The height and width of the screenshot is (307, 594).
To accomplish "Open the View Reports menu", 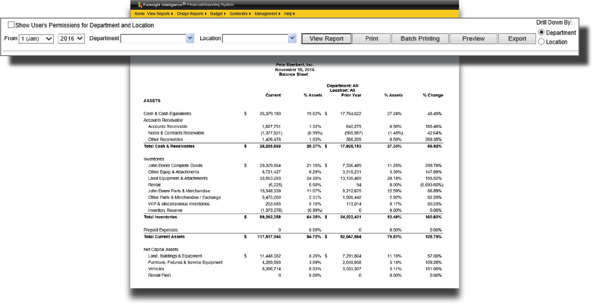I will pyautogui.click(x=160, y=14).
